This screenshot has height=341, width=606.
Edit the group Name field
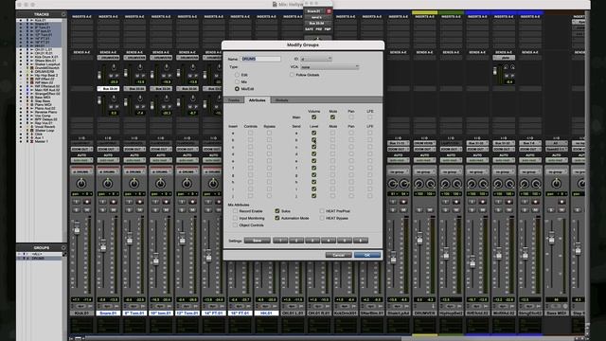[x=260, y=59]
